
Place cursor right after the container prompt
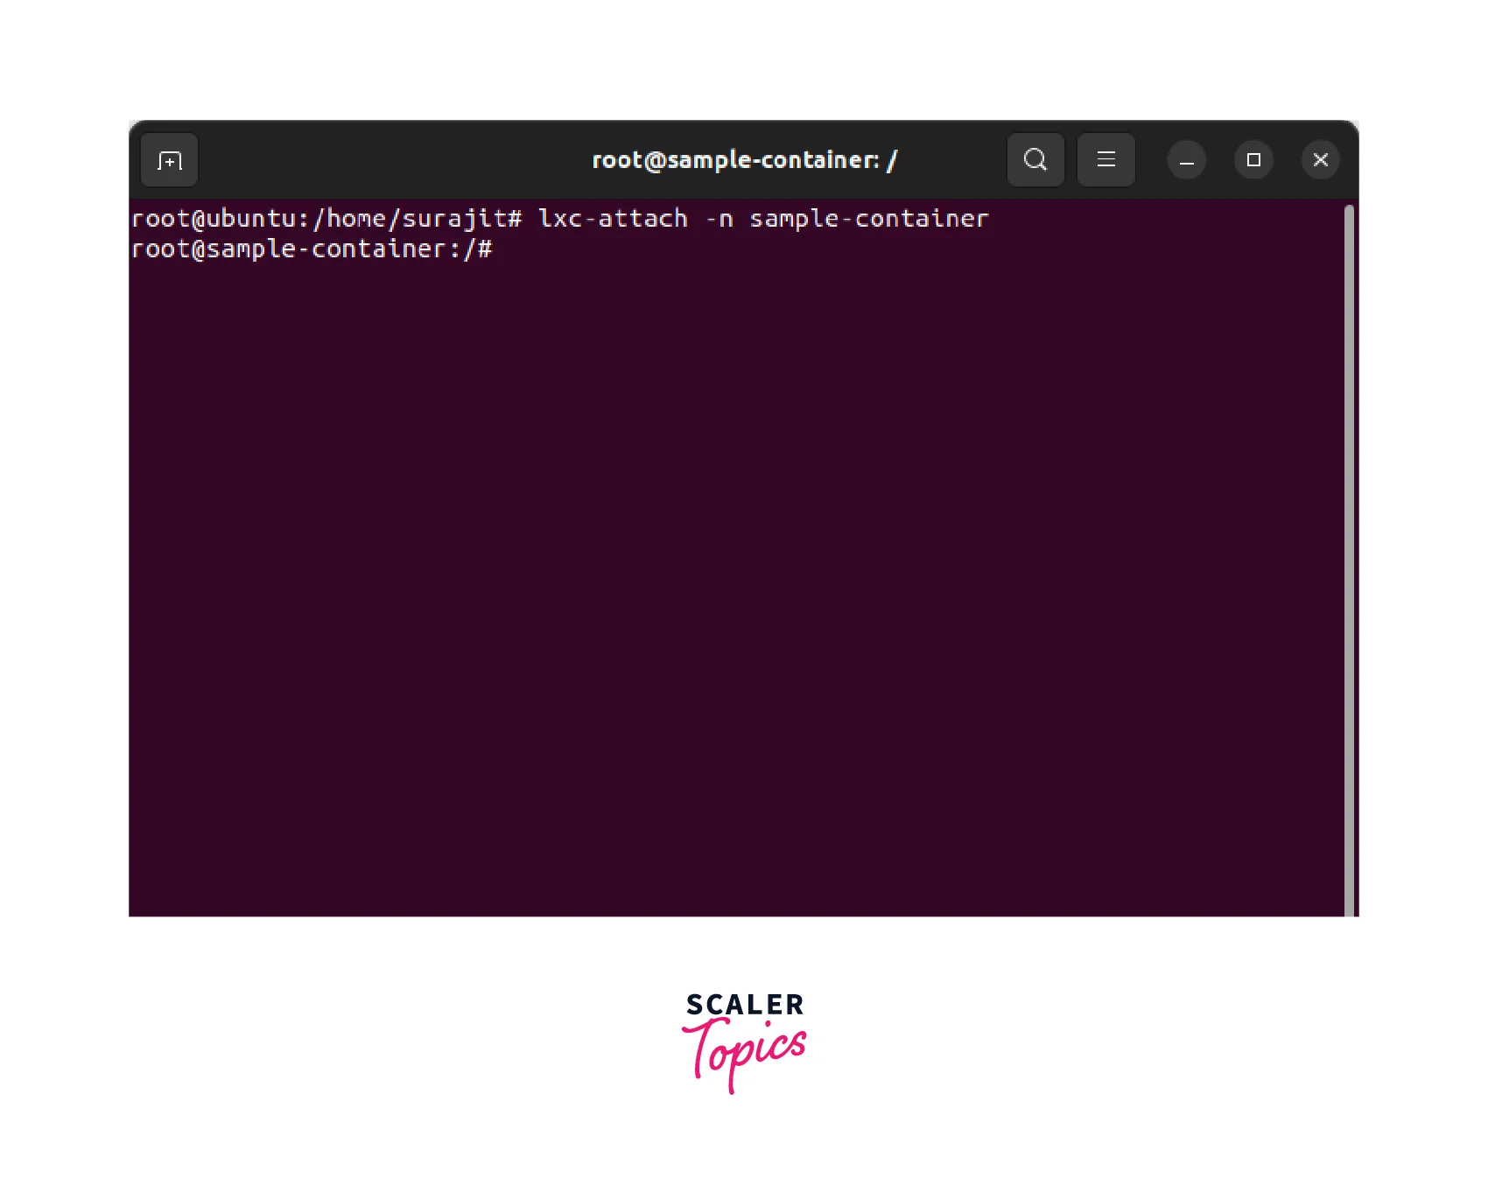tap(504, 249)
